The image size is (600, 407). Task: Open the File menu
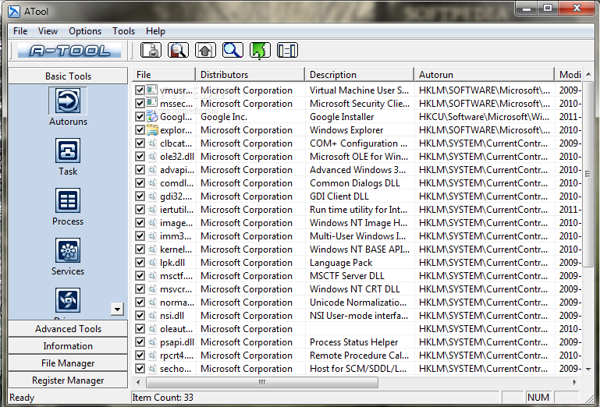coord(20,31)
